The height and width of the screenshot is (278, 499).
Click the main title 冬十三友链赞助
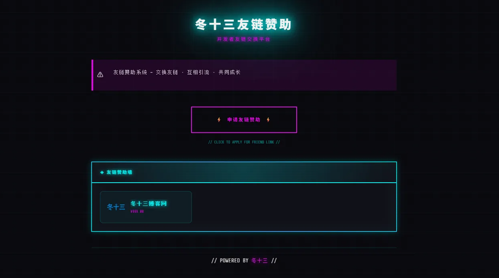244,24
